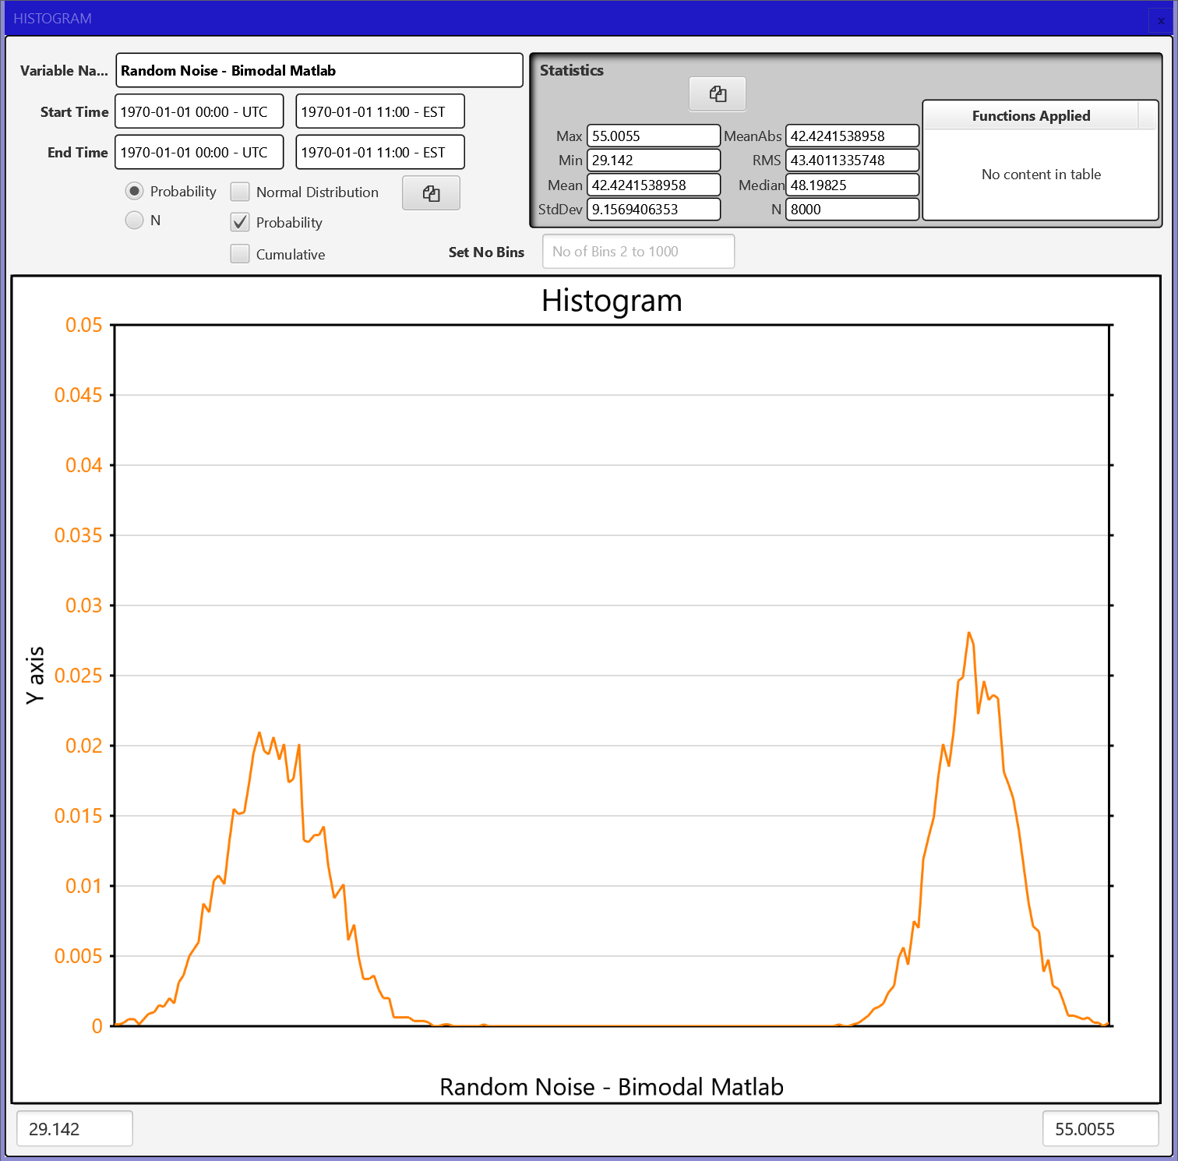
Task: Click the N field showing 8000
Action: pos(852,209)
